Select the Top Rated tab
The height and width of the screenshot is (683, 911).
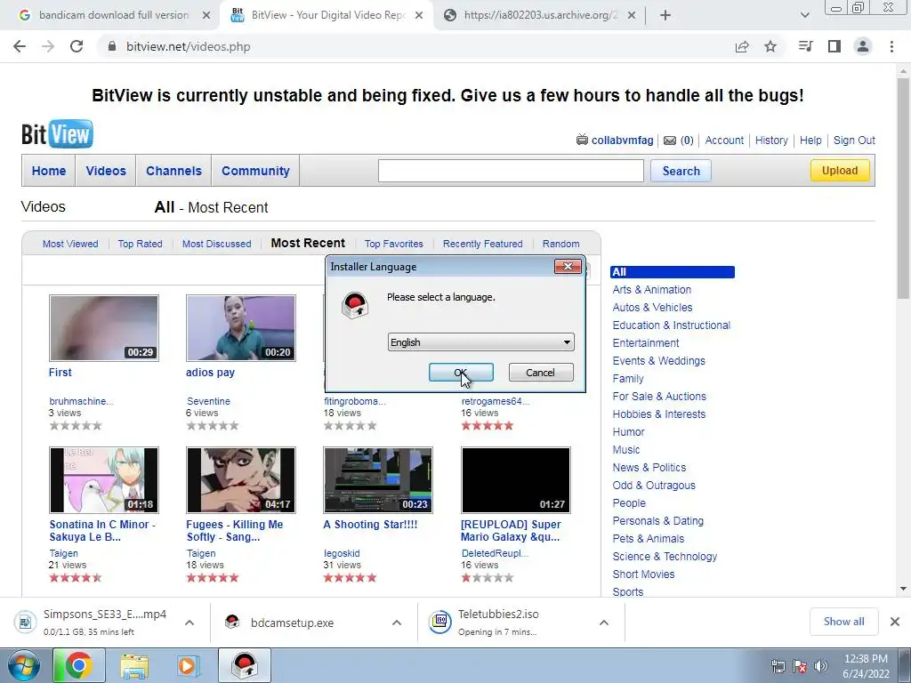click(x=140, y=244)
